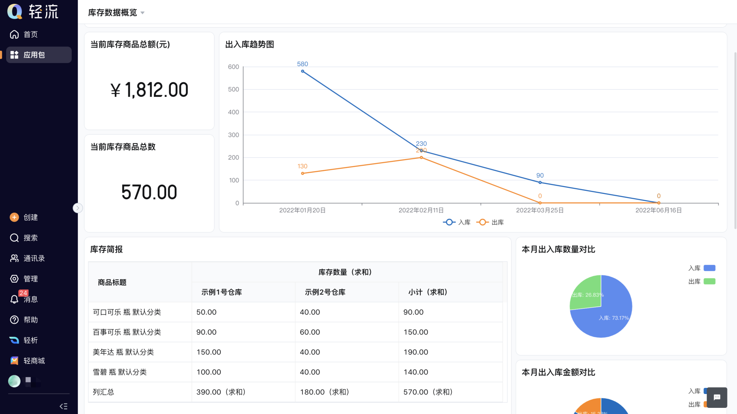Image resolution: width=737 pixels, height=414 pixels.
Task: Open the 轻商城 store icon
Action: point(14,361)
